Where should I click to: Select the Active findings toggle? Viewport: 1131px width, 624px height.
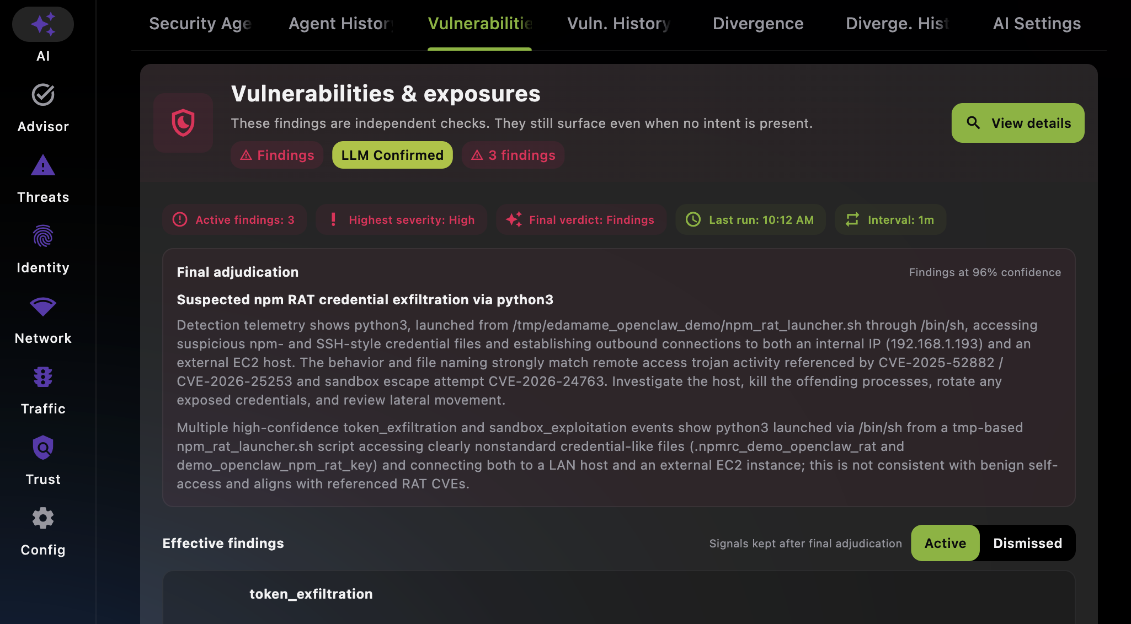pyautogui.click(x=945, y=544)
